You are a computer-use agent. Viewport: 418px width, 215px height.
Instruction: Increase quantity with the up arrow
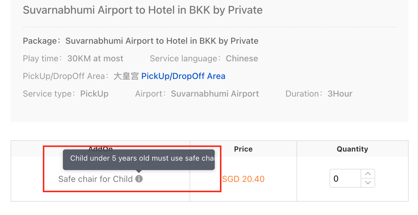coord(368,174)
